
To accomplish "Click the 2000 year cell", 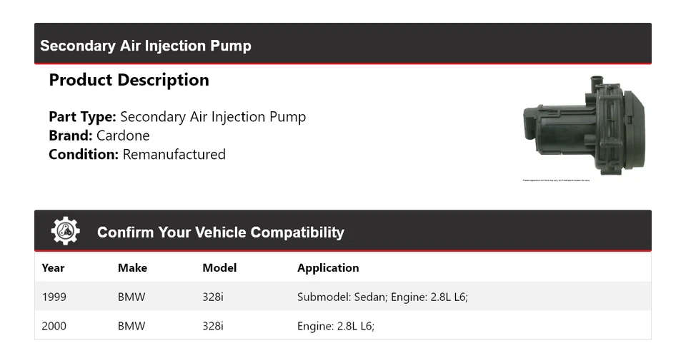I will pos(54,326).
